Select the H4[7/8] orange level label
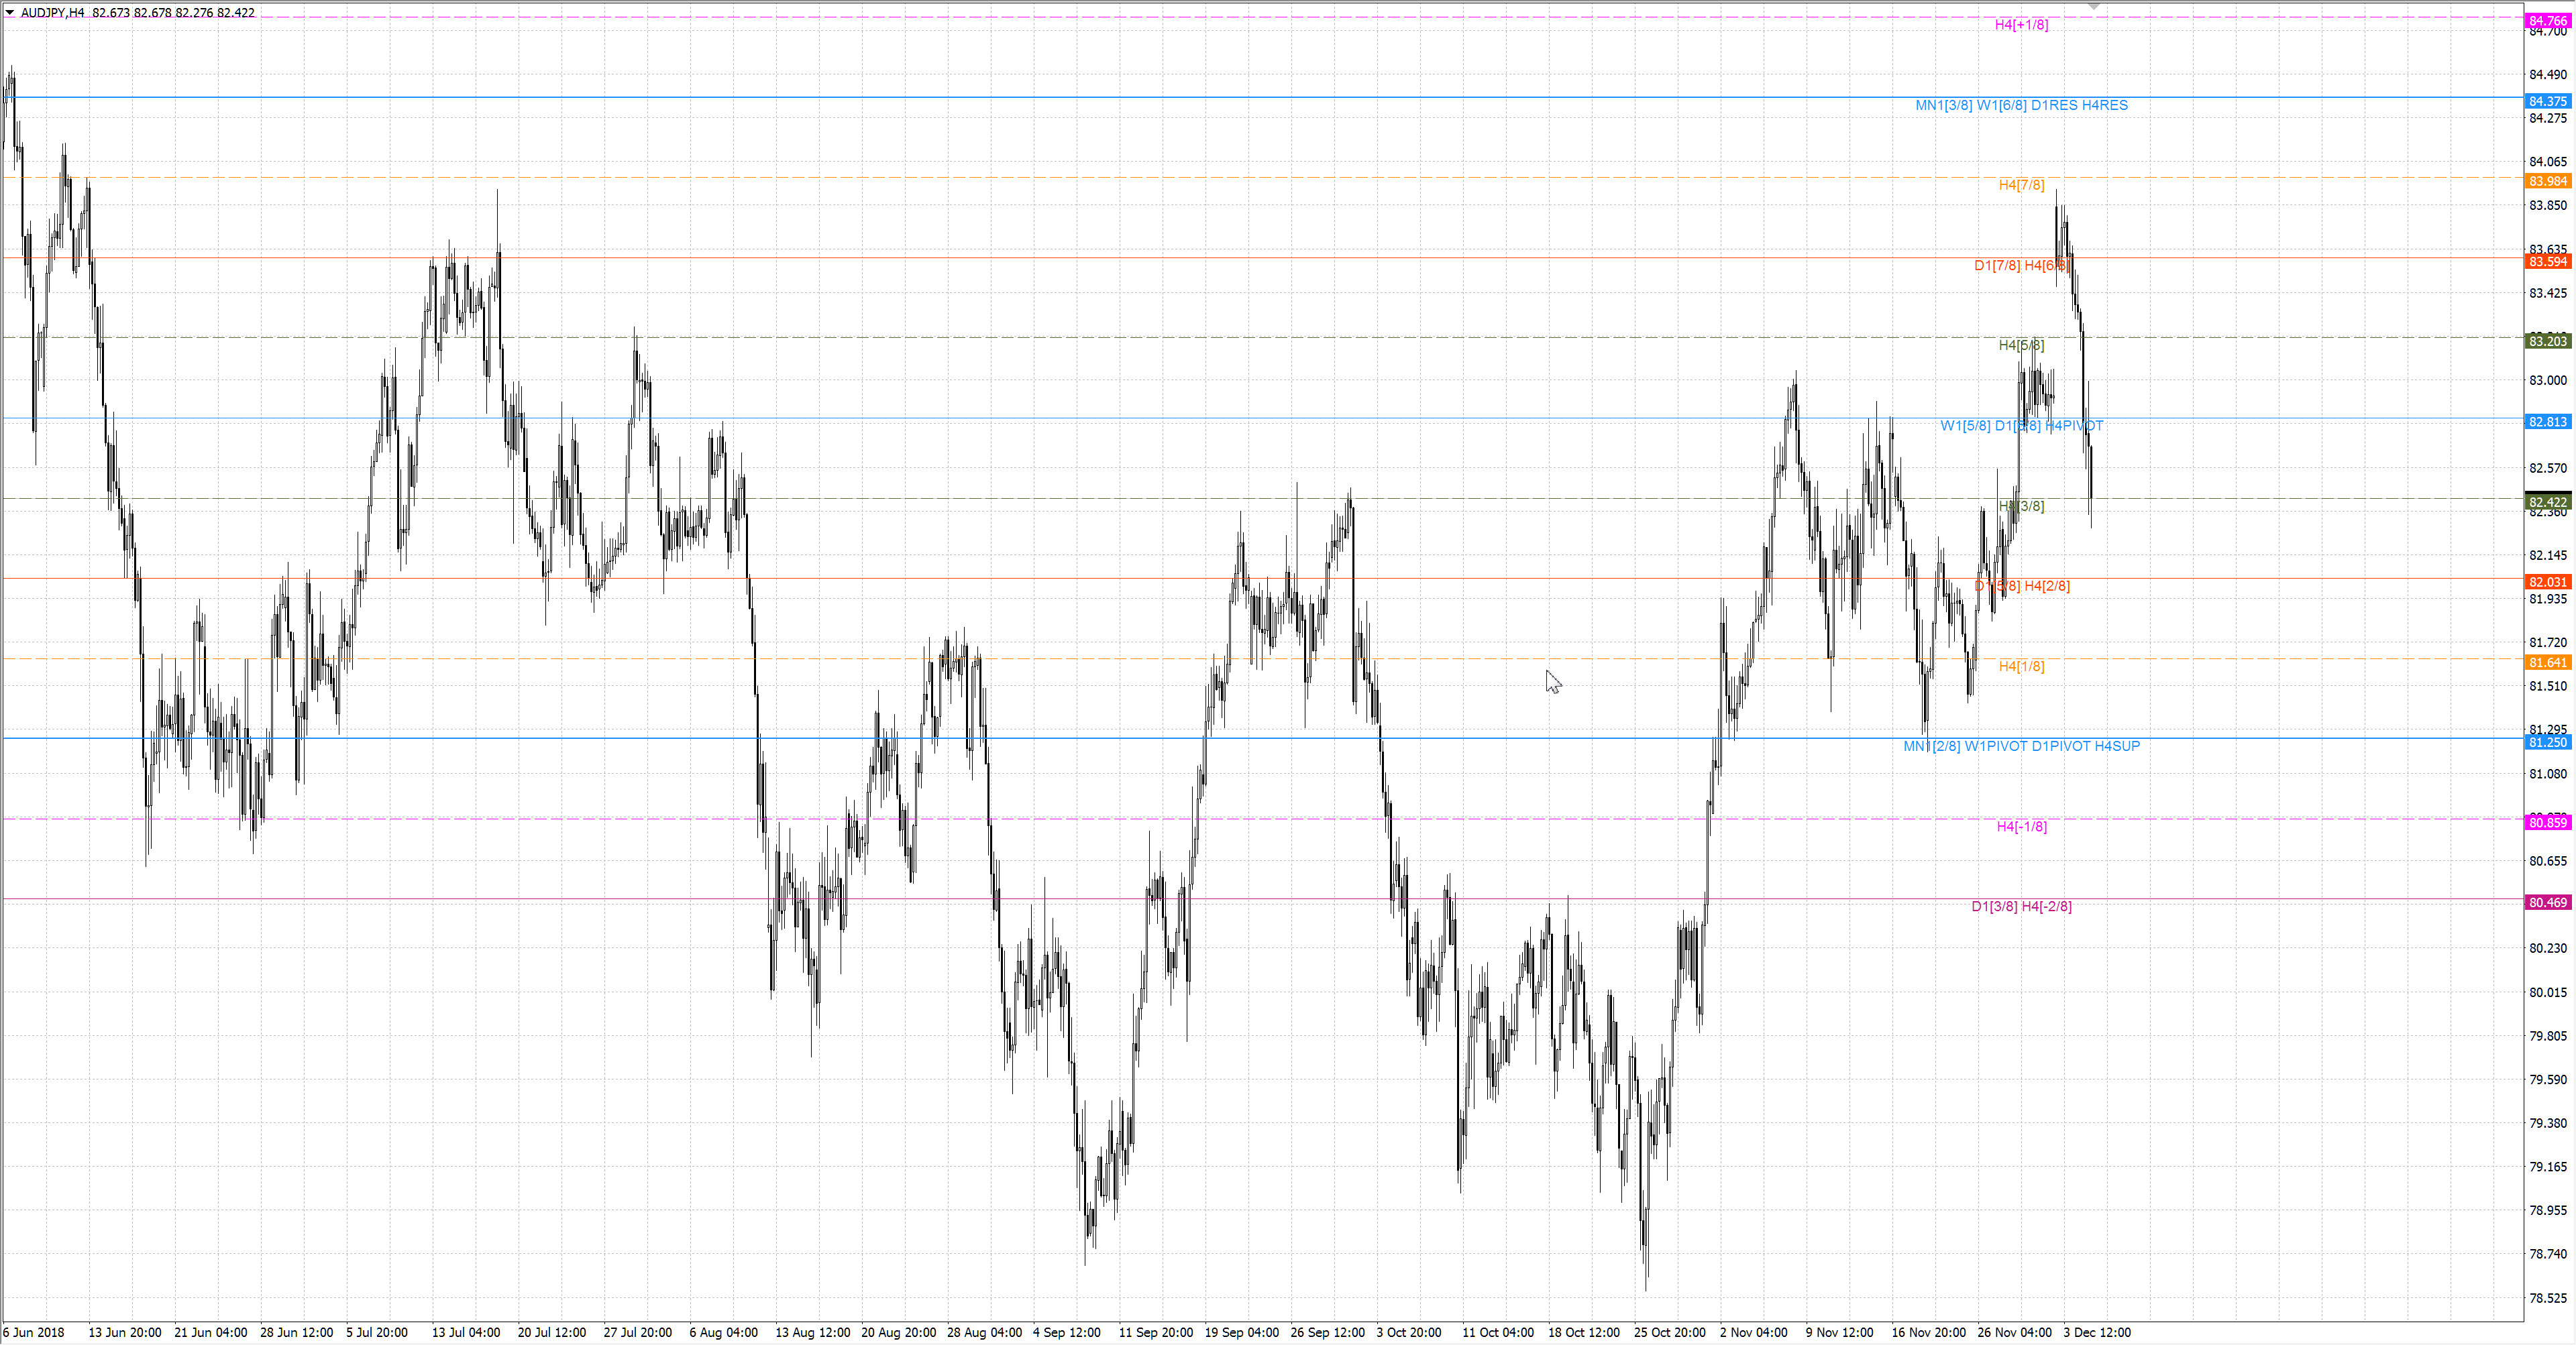2576x1345 pixels. tap(2021, 185)
